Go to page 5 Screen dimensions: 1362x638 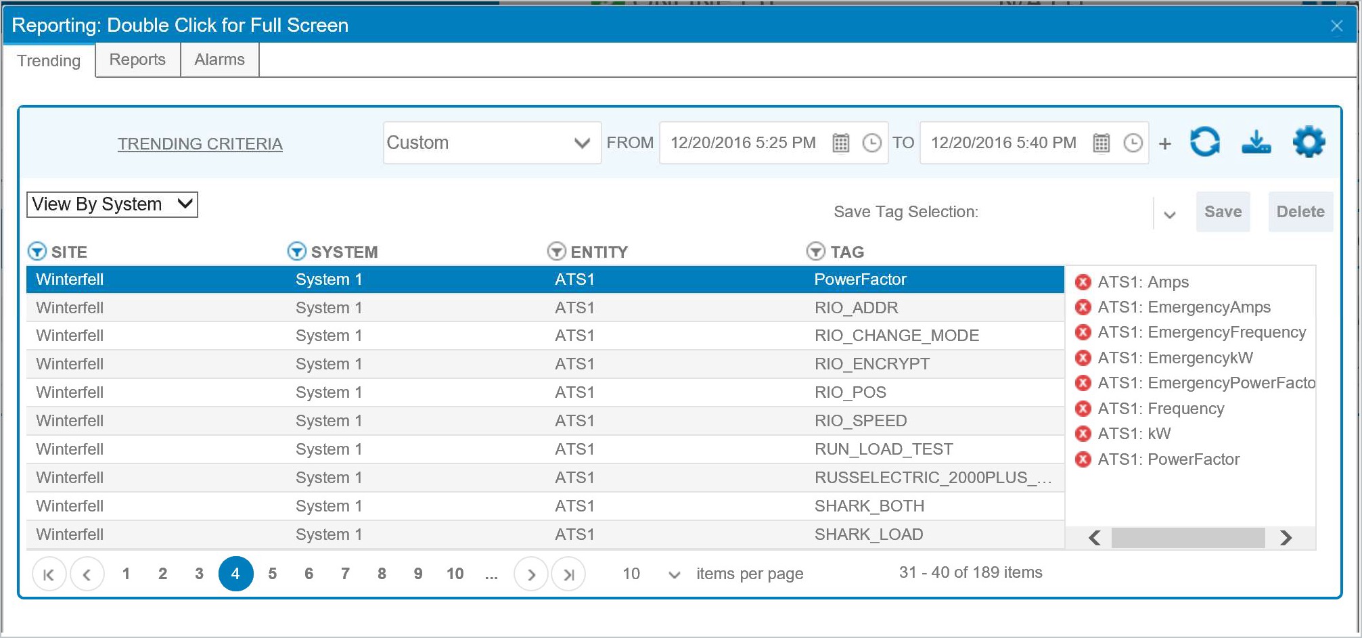272,574
